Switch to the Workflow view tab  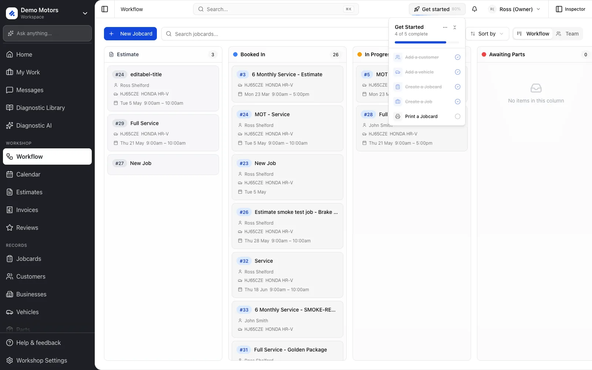pos(533,34)
